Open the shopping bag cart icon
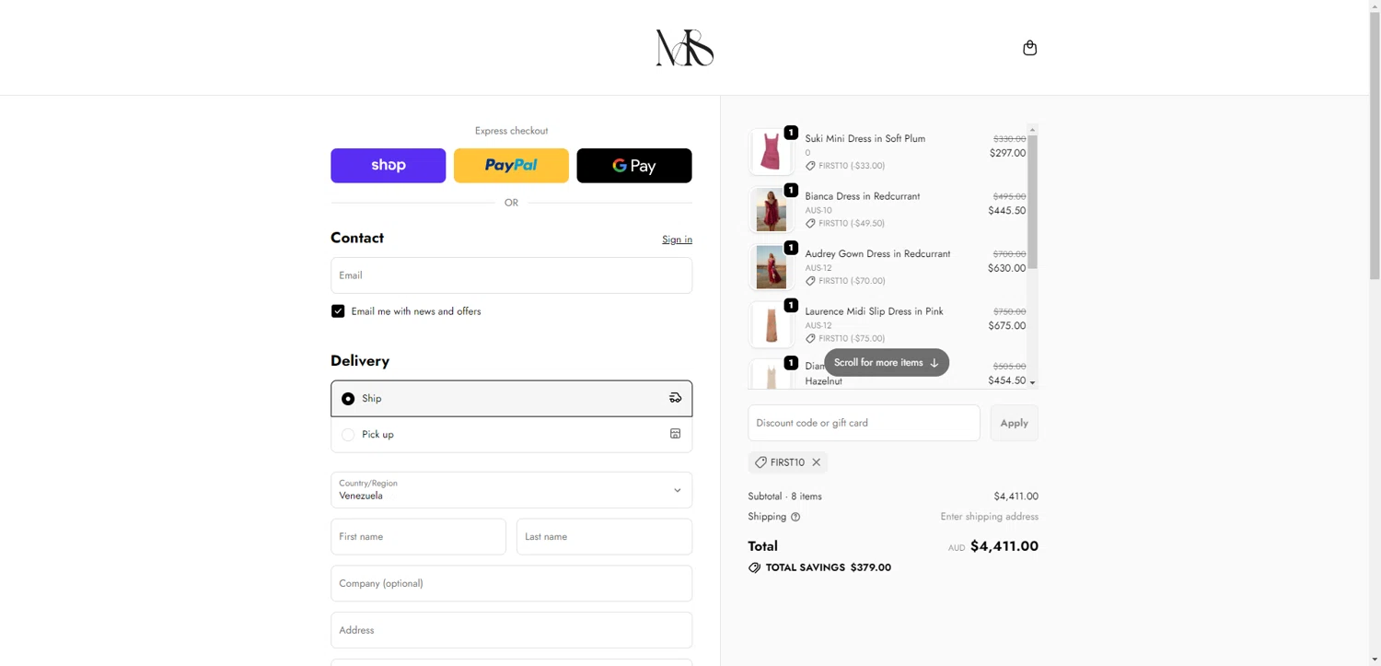This screenshot has width=1381, height=666. click(x=1029, y=48)
